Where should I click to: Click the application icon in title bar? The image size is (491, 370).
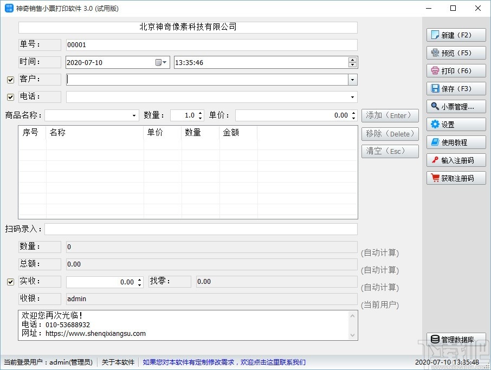(9, 9)
